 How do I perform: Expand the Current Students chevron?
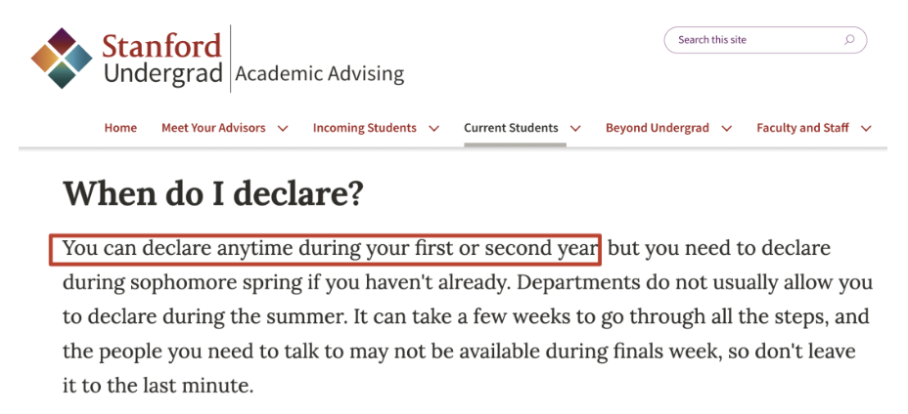pyautogui.click(x=575, y=128)
